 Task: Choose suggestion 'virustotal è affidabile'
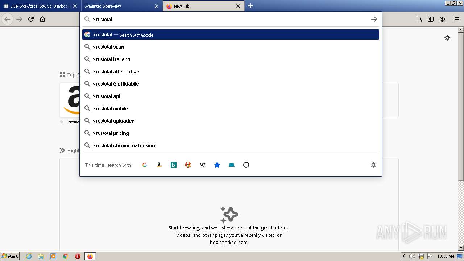pyautogui.click(x=231, y=84)
